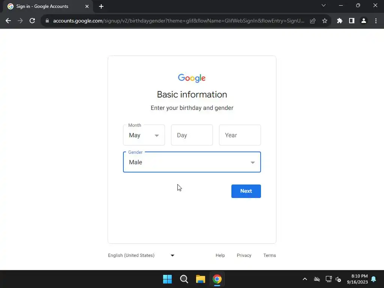Open the Chrome profile icon
Viewport: 384px width, 288px height.
coord(364,21)
